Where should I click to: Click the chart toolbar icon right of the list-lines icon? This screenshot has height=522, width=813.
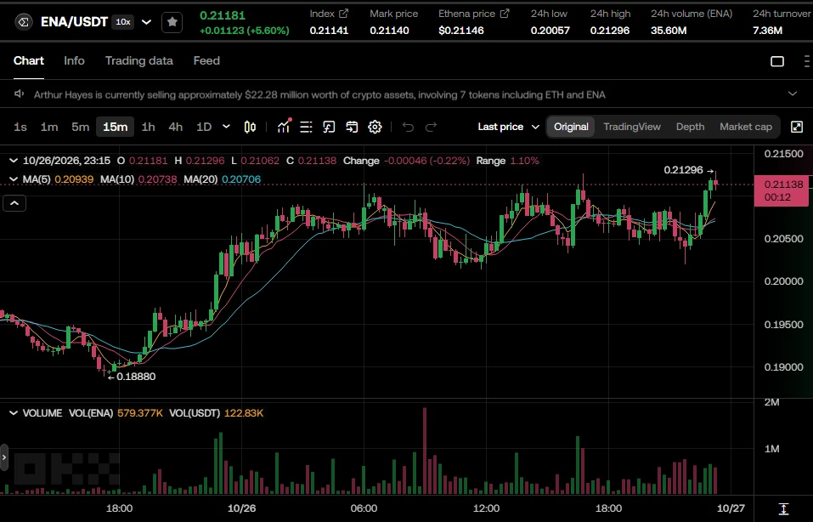point(329,127)
